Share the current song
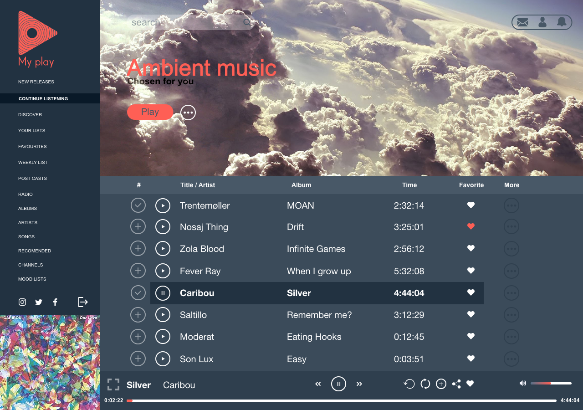This screenshot has width=583, height=410. (x=456, y=384)
